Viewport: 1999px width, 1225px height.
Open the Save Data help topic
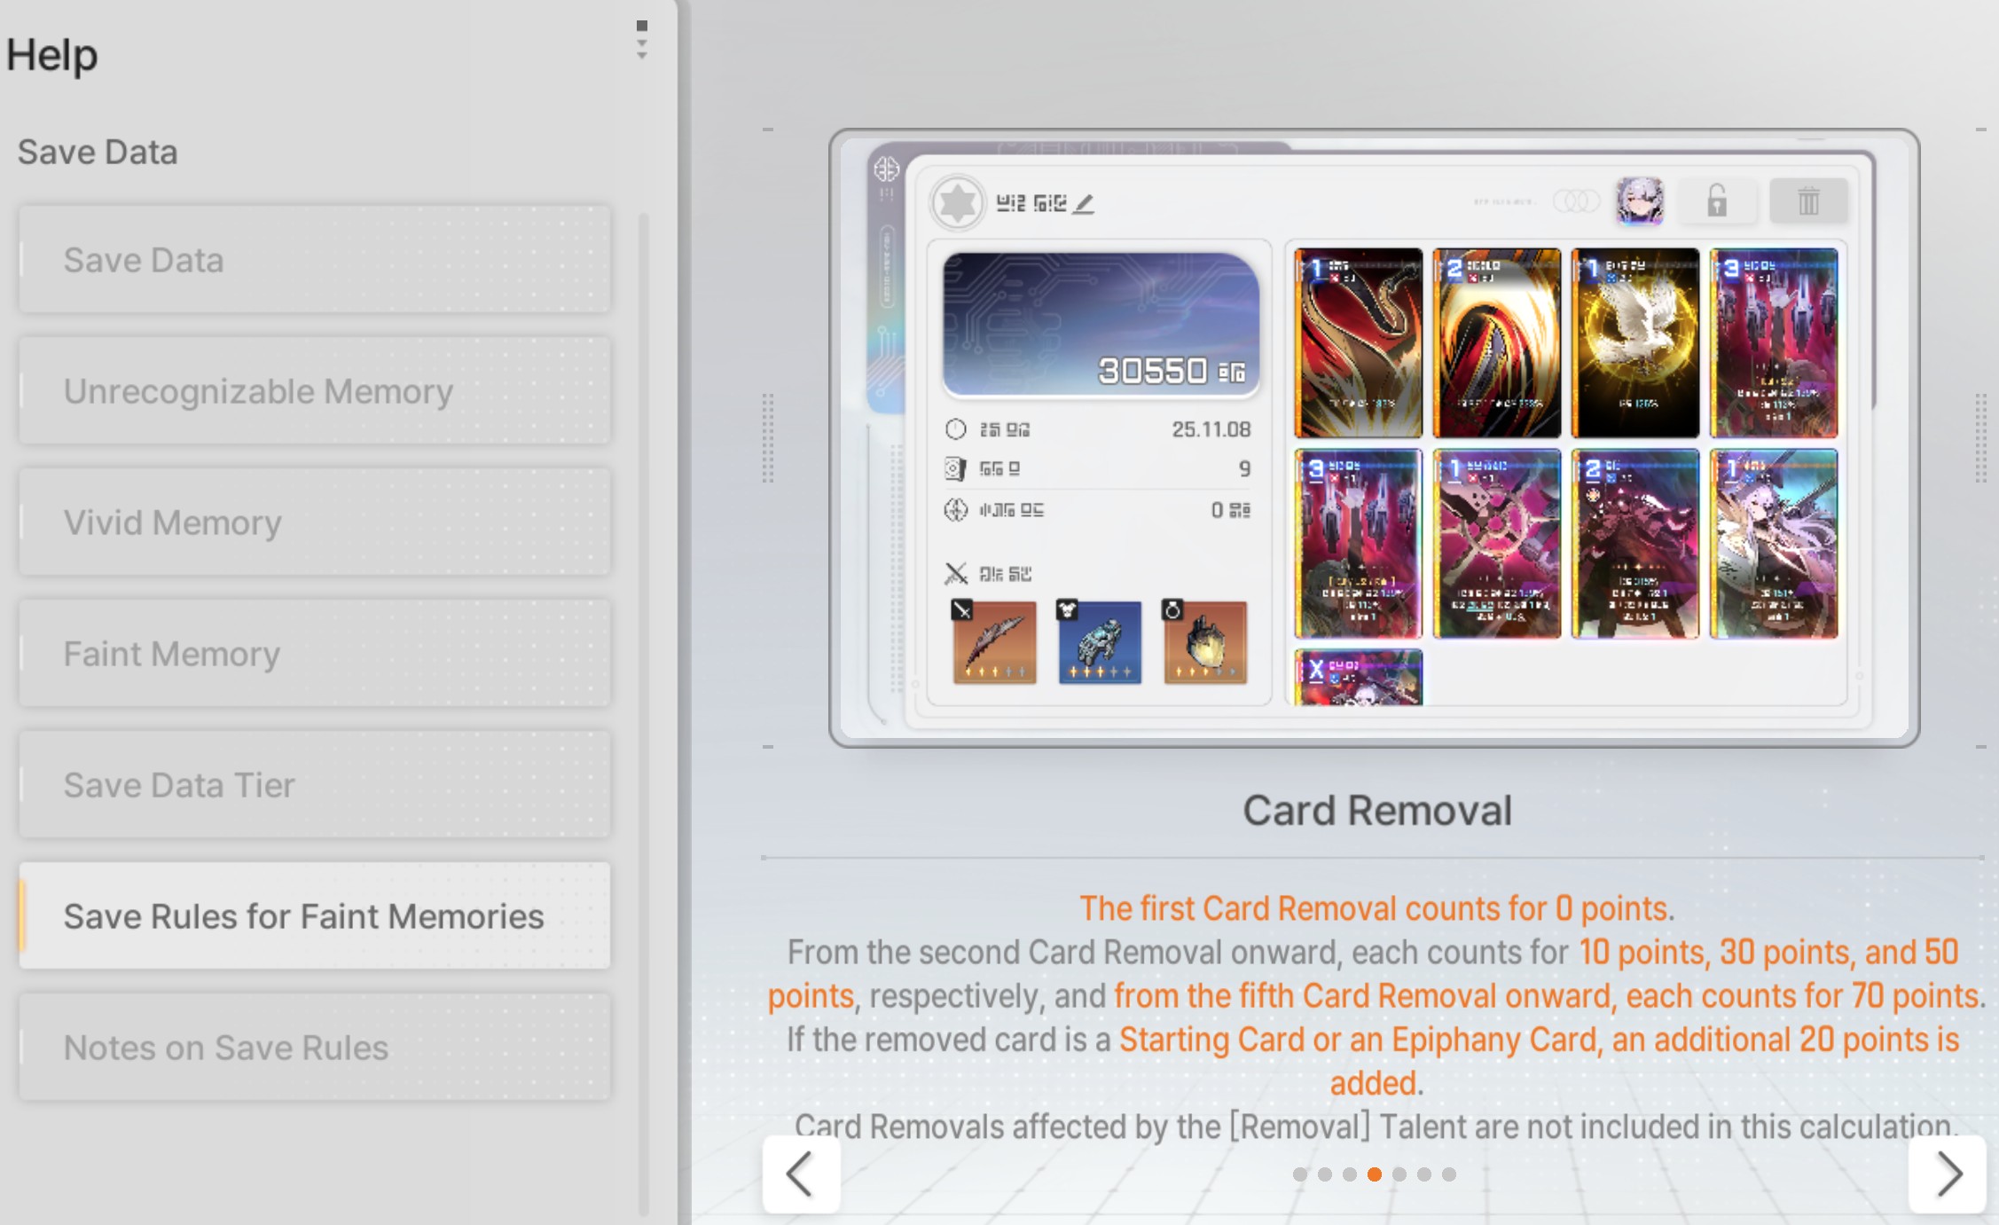[315, 260]
